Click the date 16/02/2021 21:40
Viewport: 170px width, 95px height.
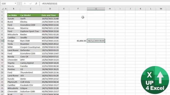pos(50,18)
